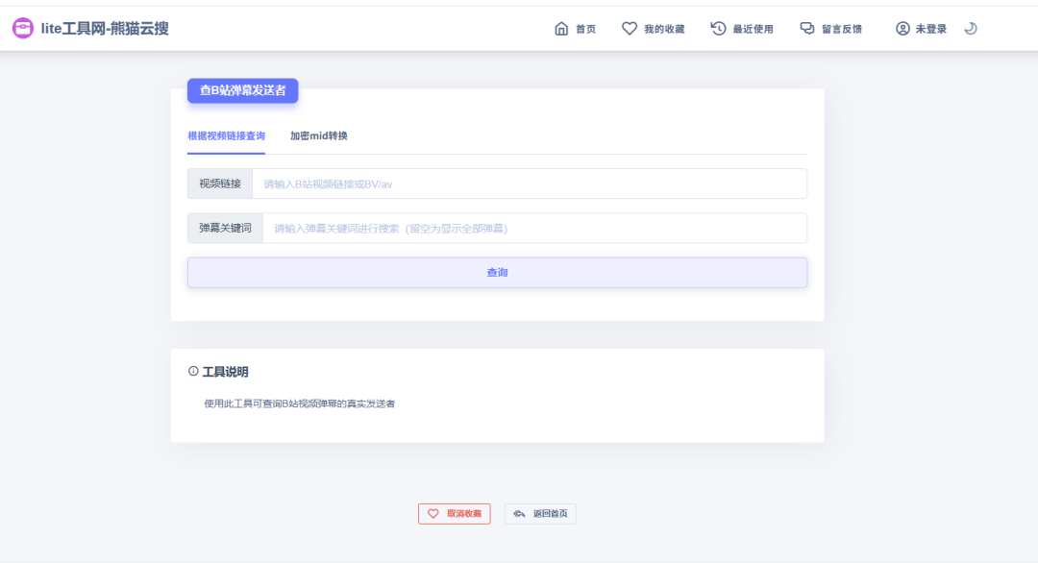The image size is (1038, 563).
Task: Focus the 视频链接 input field
Action: point(529,184)
